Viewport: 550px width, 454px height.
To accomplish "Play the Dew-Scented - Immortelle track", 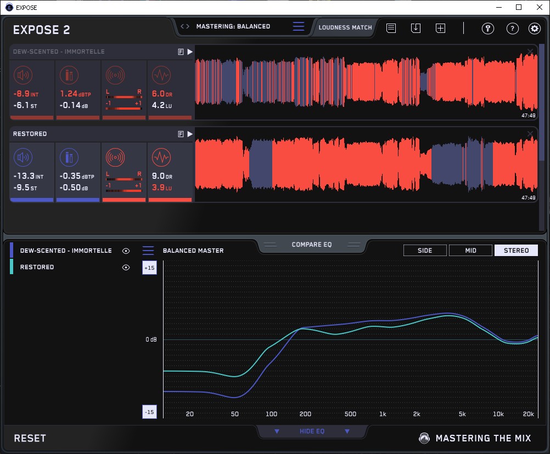I will pos(190,52).
